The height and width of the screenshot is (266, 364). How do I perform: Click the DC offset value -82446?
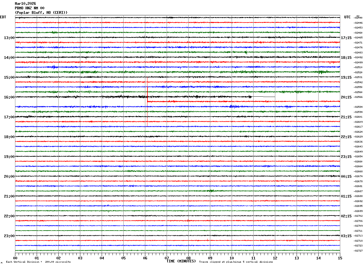pos(358,23)
